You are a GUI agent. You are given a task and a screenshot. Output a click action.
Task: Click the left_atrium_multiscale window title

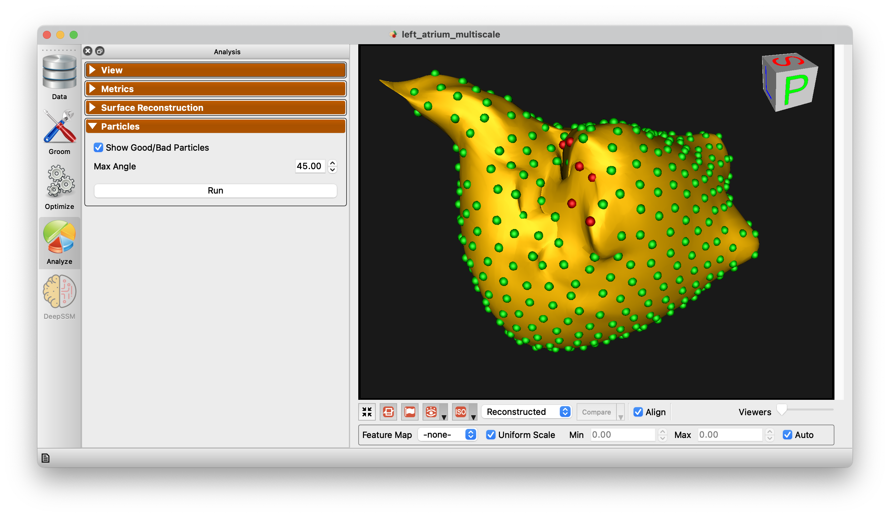click(451, 34)
